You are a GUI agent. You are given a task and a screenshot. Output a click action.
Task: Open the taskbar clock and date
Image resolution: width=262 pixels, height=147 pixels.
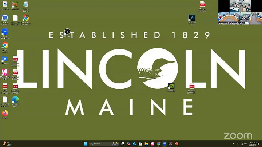[x=253, y=144]
